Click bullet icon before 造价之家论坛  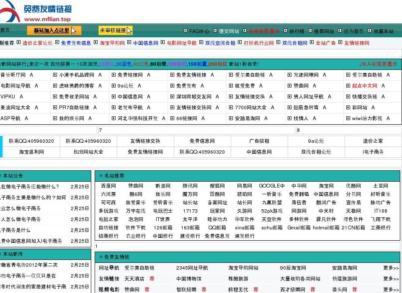click(x=18, y=42)
